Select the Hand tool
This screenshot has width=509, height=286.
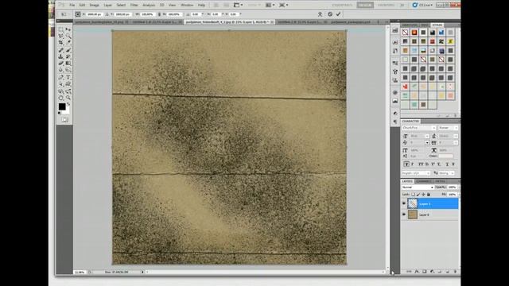[61, 98]
